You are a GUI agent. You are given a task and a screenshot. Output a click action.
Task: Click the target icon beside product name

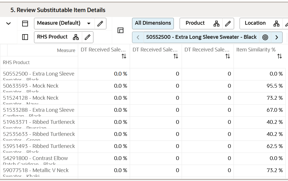pos(265,37)
